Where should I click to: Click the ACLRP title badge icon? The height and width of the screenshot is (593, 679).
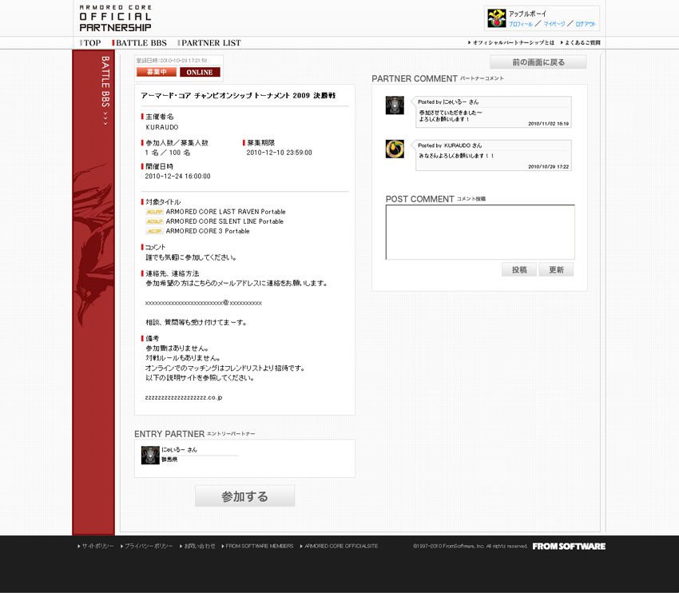(155, 212)
